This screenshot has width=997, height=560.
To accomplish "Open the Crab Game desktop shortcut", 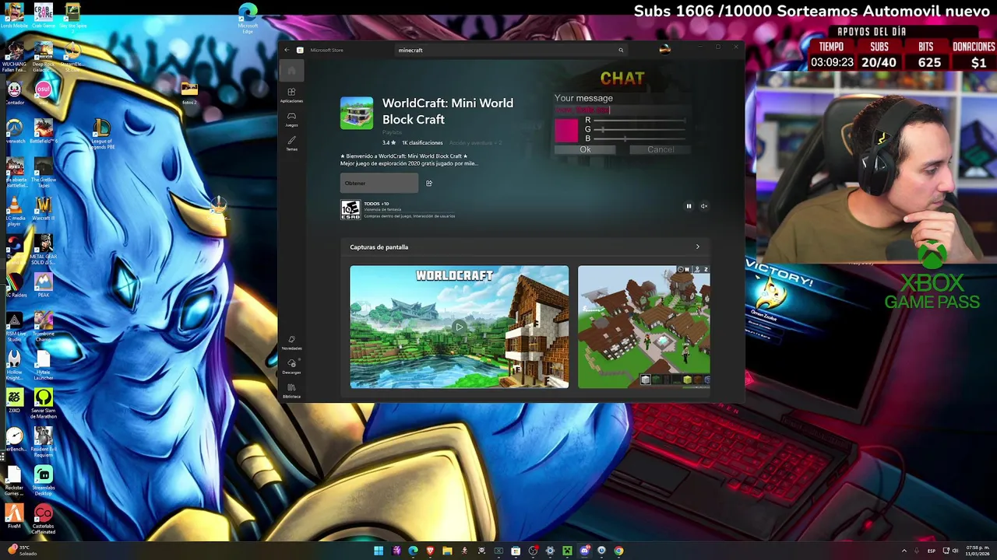I will 44,16.
